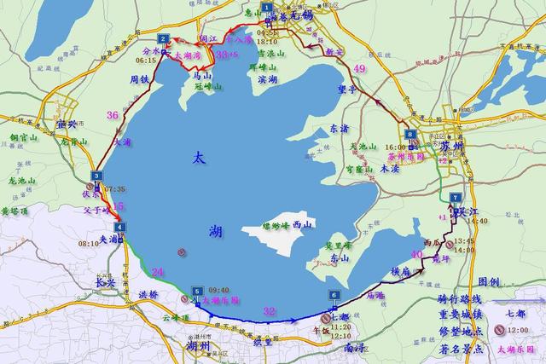Click waypoint marker 7 at 吴江
Viewport: 546px width, 364px height.
[x=455, y=198]
